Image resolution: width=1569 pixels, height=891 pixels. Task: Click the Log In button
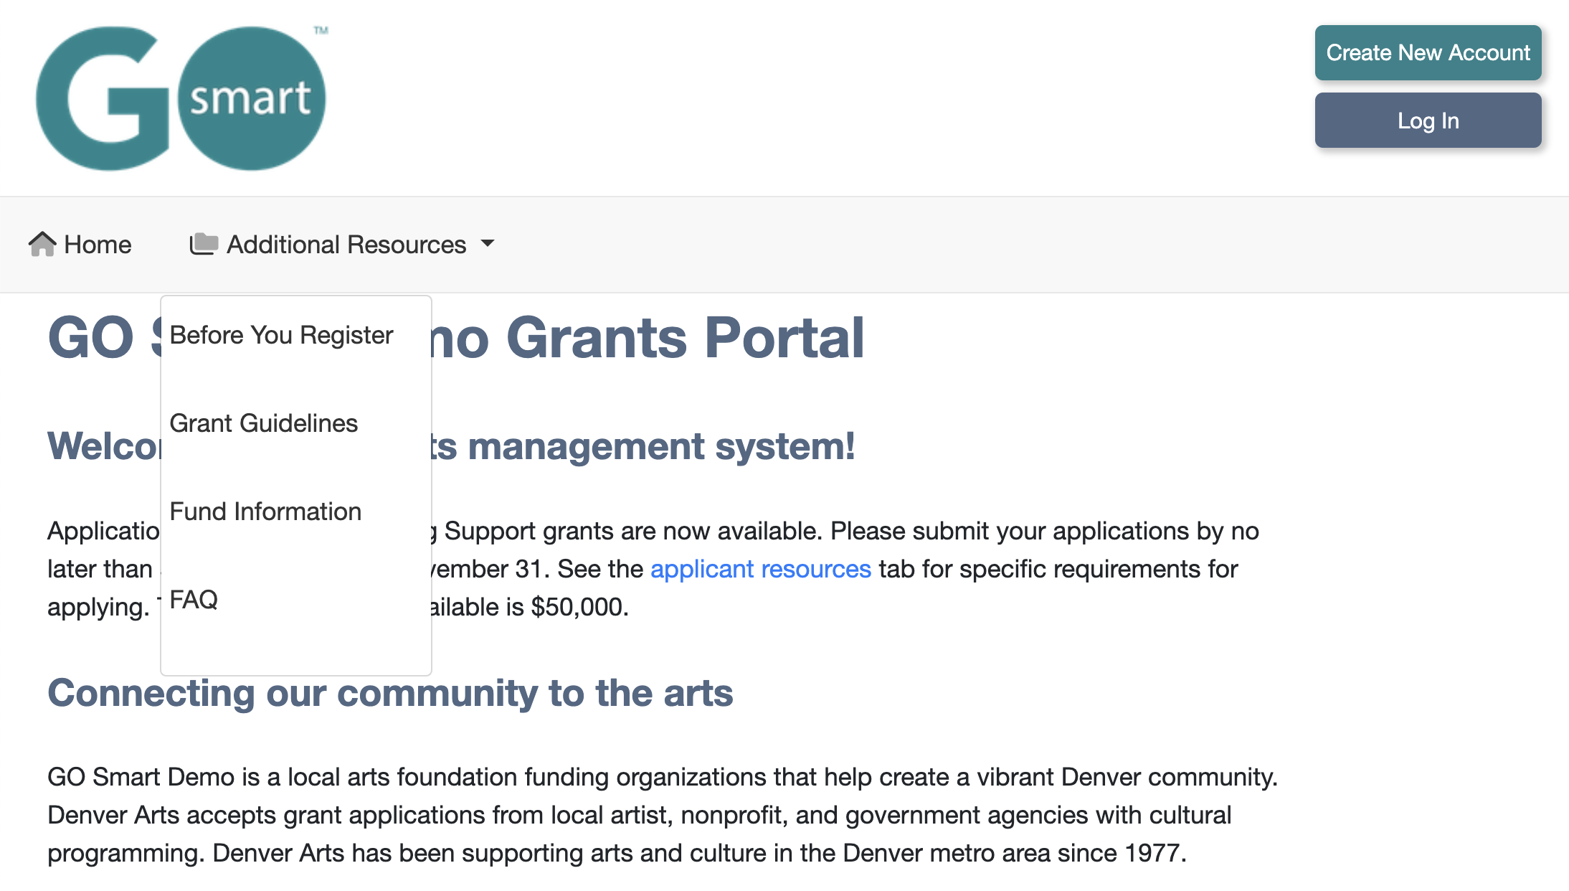pyautogui.click(x=1428, y=121)
